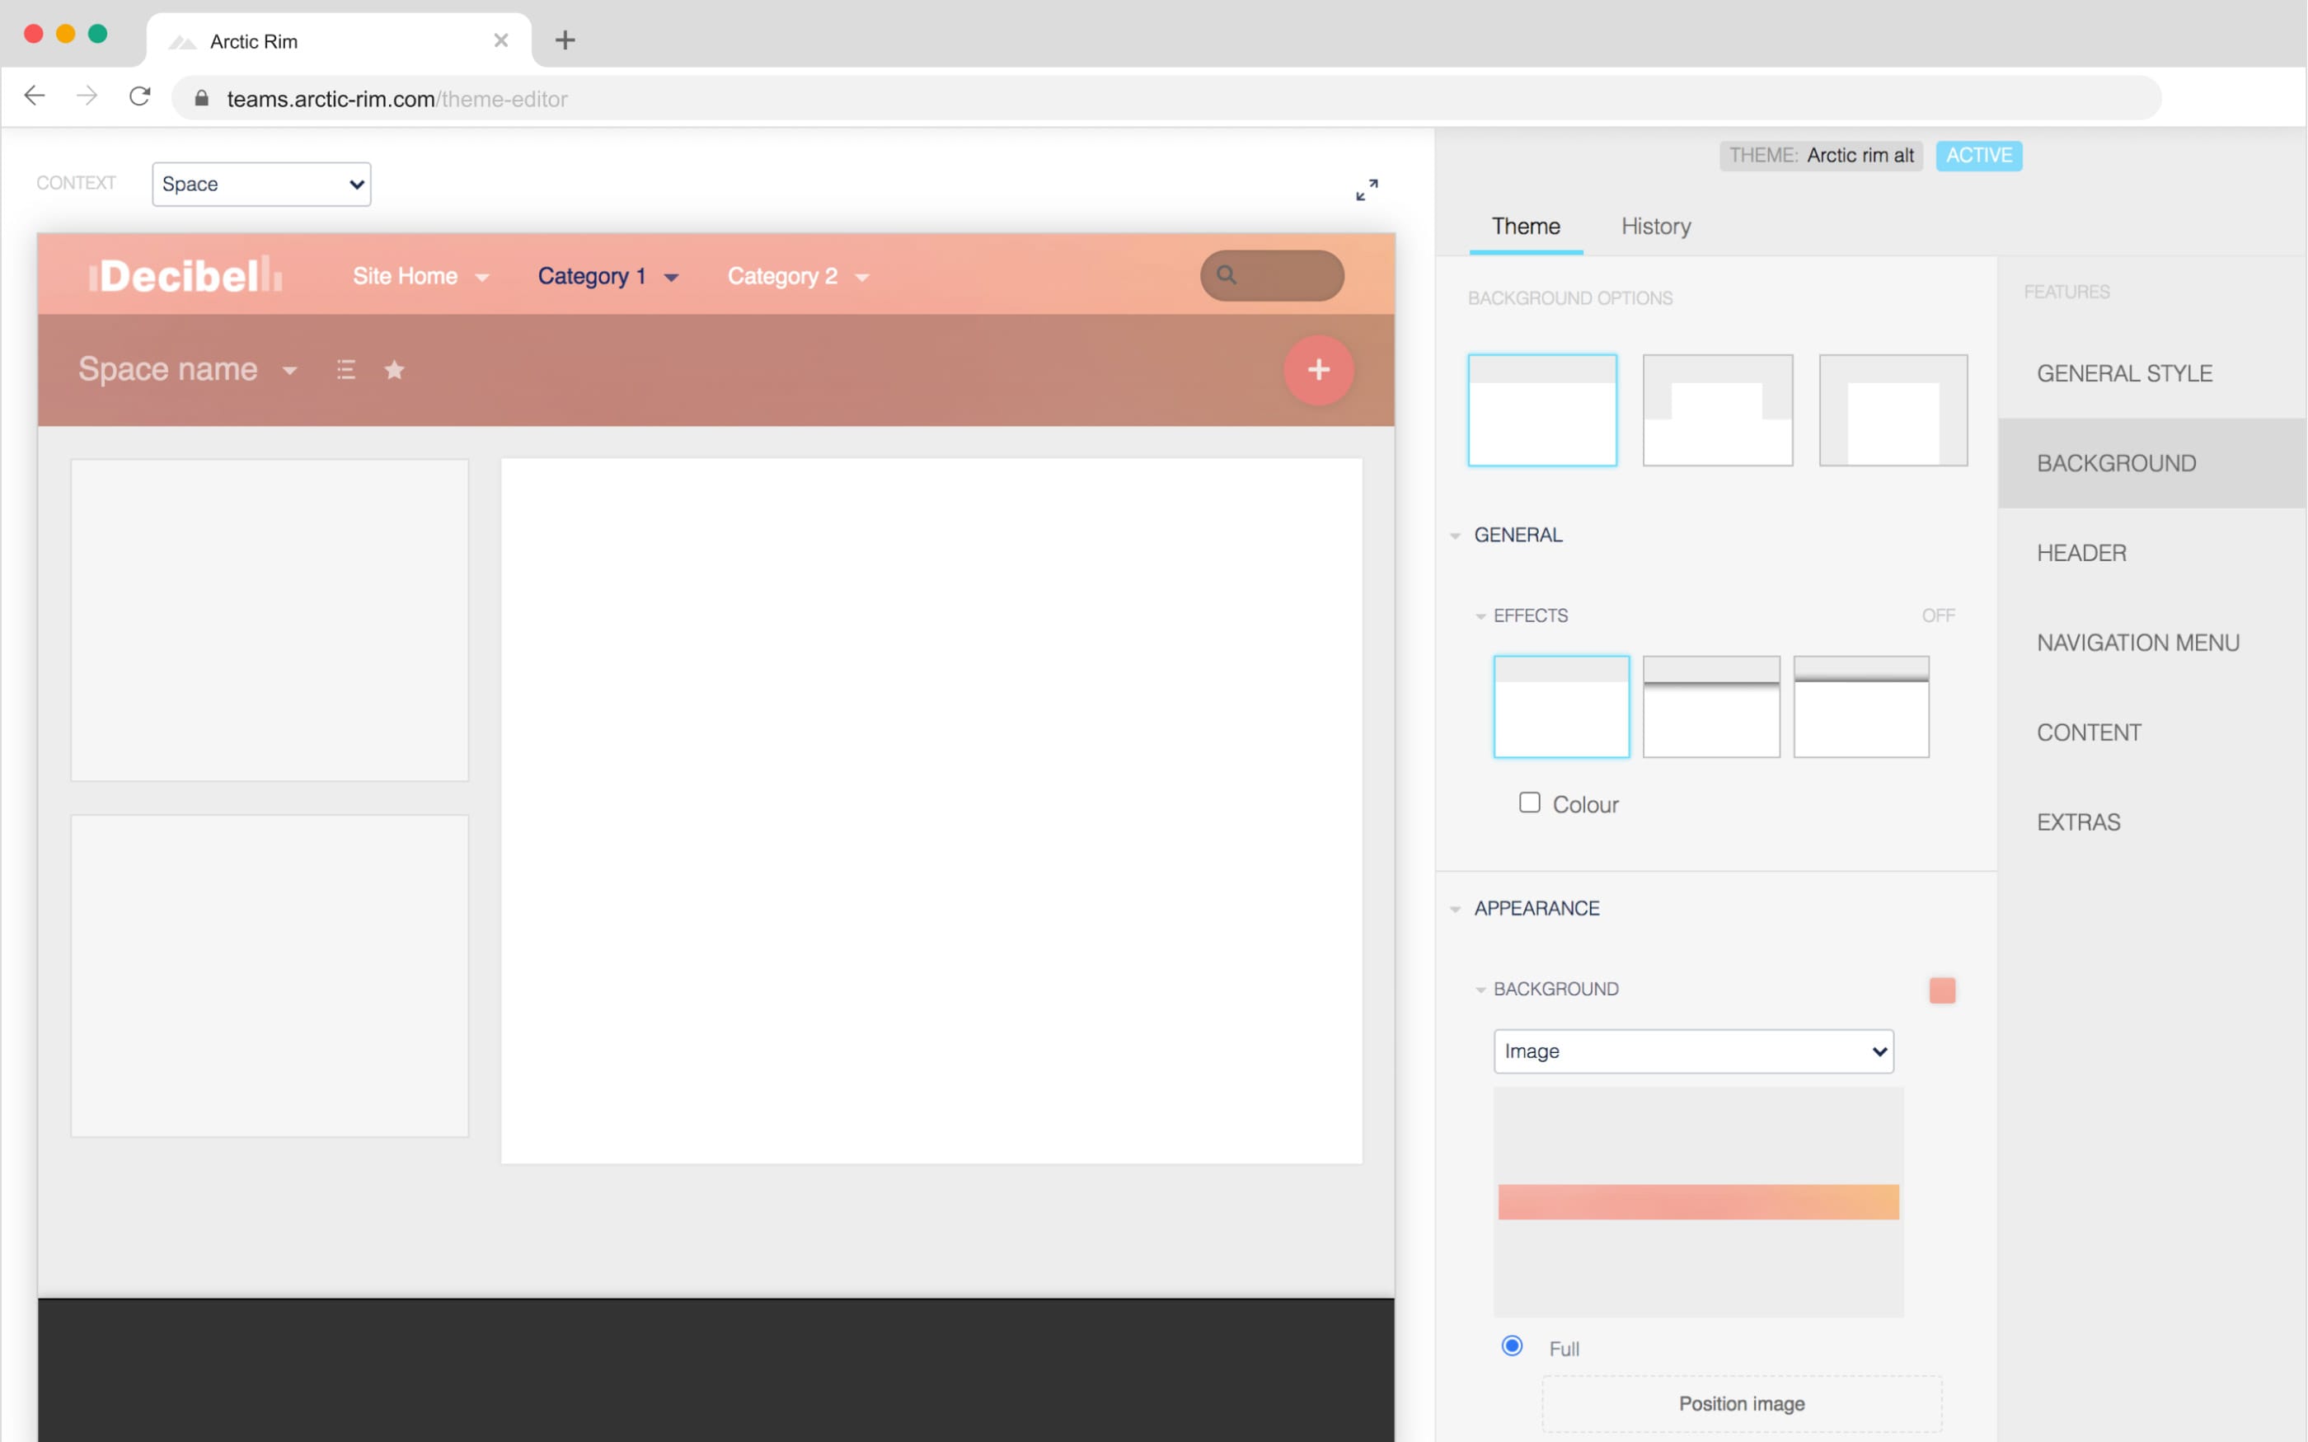Click the Decibel logo in preview
Image resolution: width=2308 pixels, height=1442 pixels.
pyautogui.click(x=186, y=275)
